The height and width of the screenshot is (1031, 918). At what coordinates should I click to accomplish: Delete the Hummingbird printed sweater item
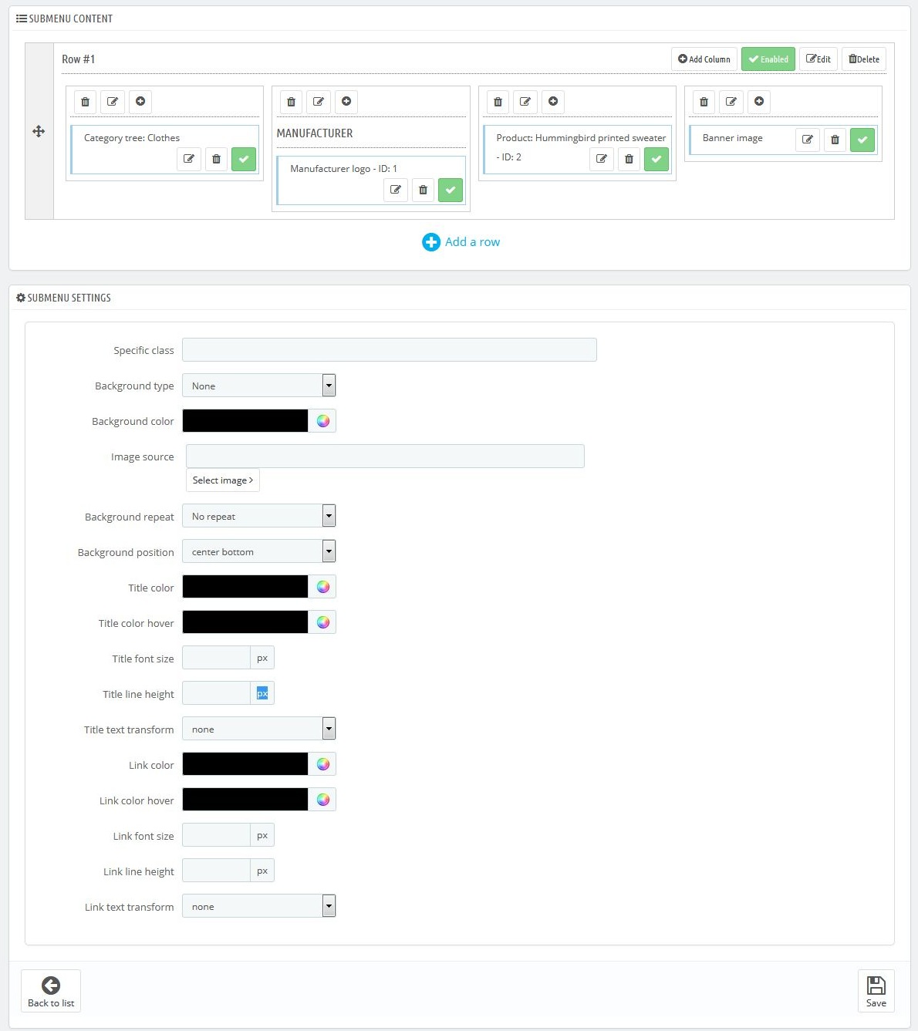click(629, 159)
